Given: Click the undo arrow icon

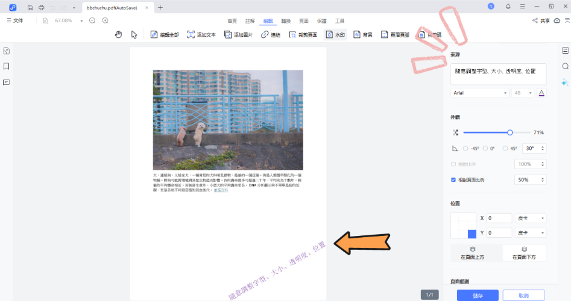Looking at the screenshot, I should point(52,7).
